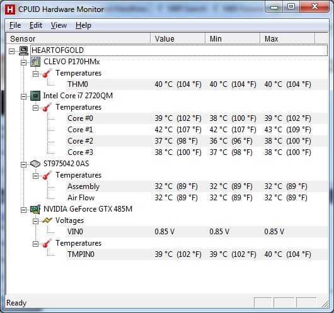Click the thermometer icon under NVIDIA Voltages section
This screenshot has height=313, width=334.
coord(47,243)
